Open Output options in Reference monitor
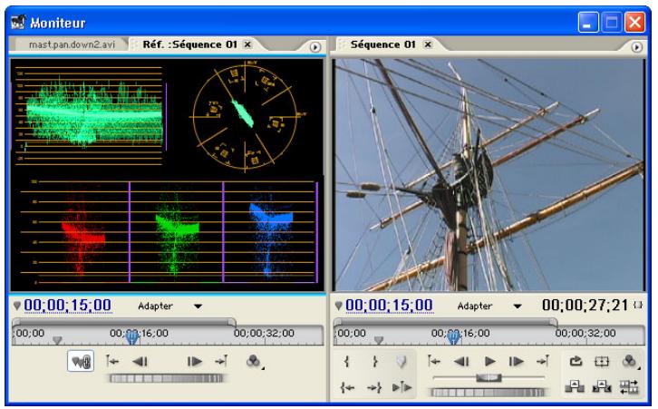The height and width of the screenshot is (409, 658). 254,362
